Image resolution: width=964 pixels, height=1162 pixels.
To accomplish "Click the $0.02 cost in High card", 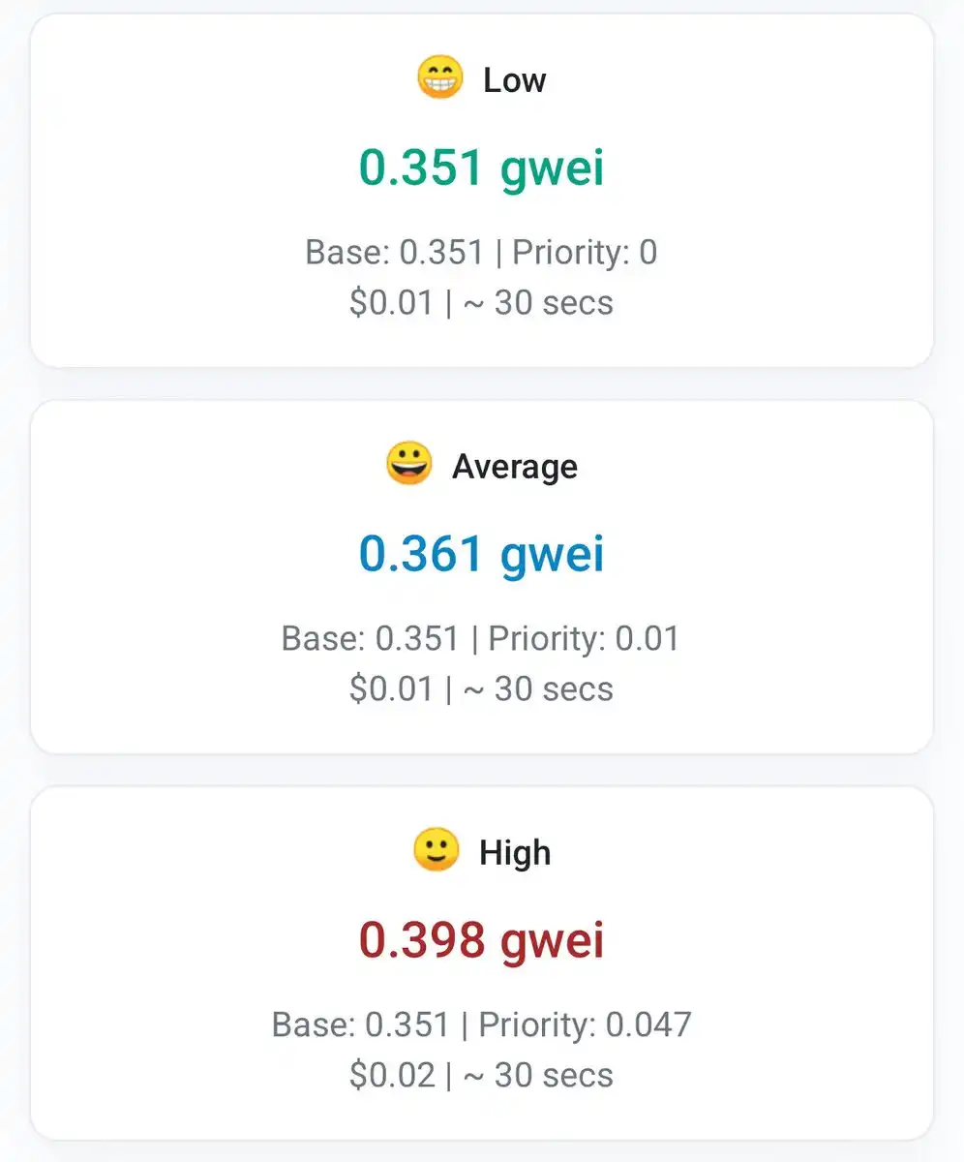I will coord(391,1075).
